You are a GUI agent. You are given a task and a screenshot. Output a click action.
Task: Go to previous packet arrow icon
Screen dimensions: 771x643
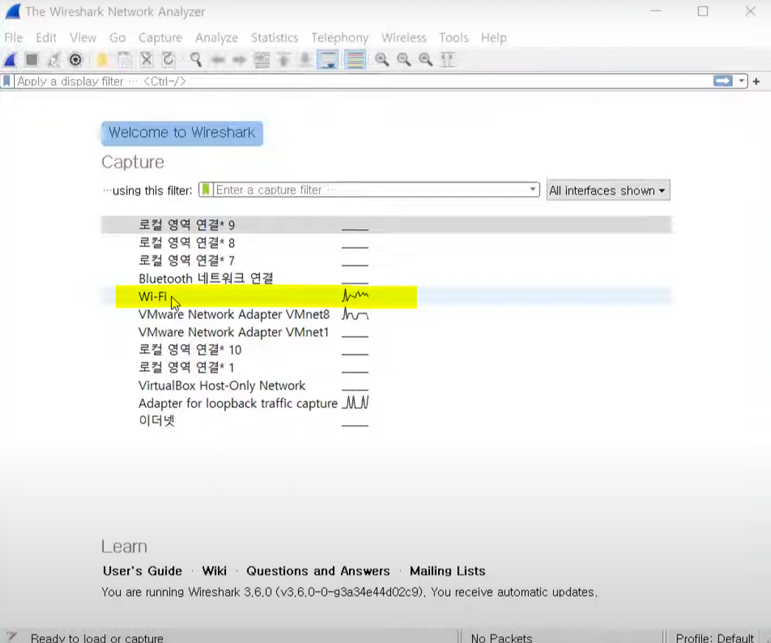pos(218,60)
